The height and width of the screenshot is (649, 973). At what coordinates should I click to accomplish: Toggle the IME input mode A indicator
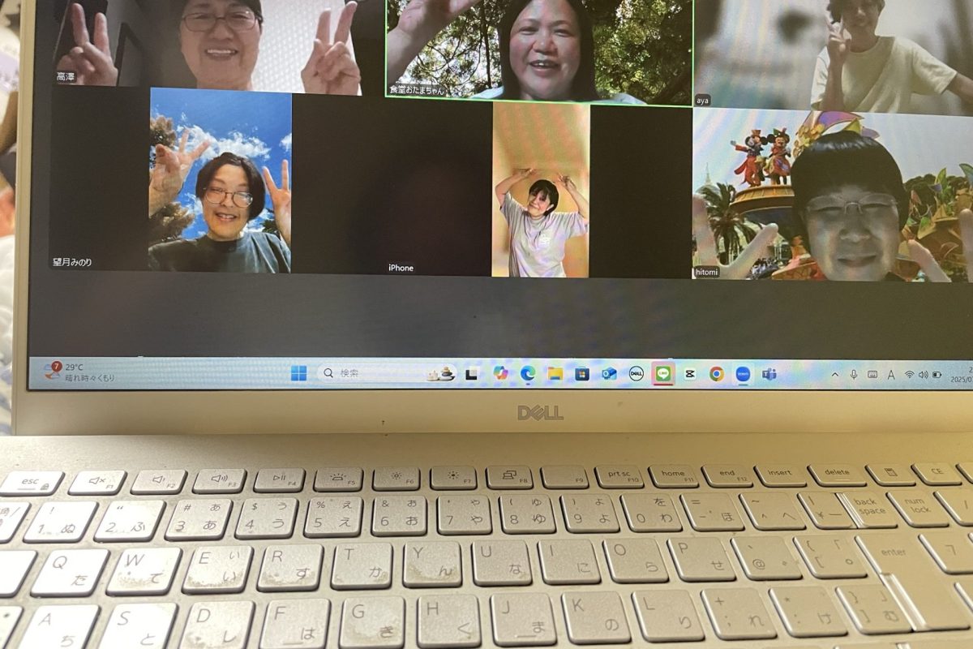pyautogui.click(x=891, y=374)
